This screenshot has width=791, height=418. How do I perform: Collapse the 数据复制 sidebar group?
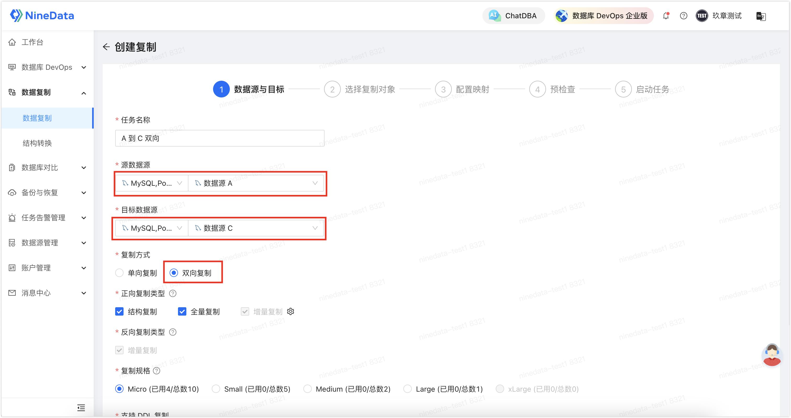pyautogui.click(x=47, y=92)
